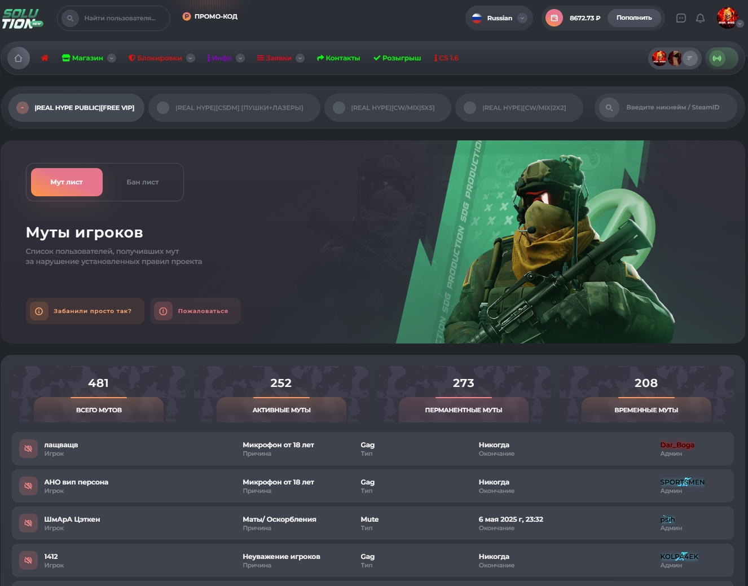The height and width of the screenshot is (586, 748).
Task: Select the |REAL HYPE|[CW/MIX|5X5] server option
Action: (x=388, y=107)
